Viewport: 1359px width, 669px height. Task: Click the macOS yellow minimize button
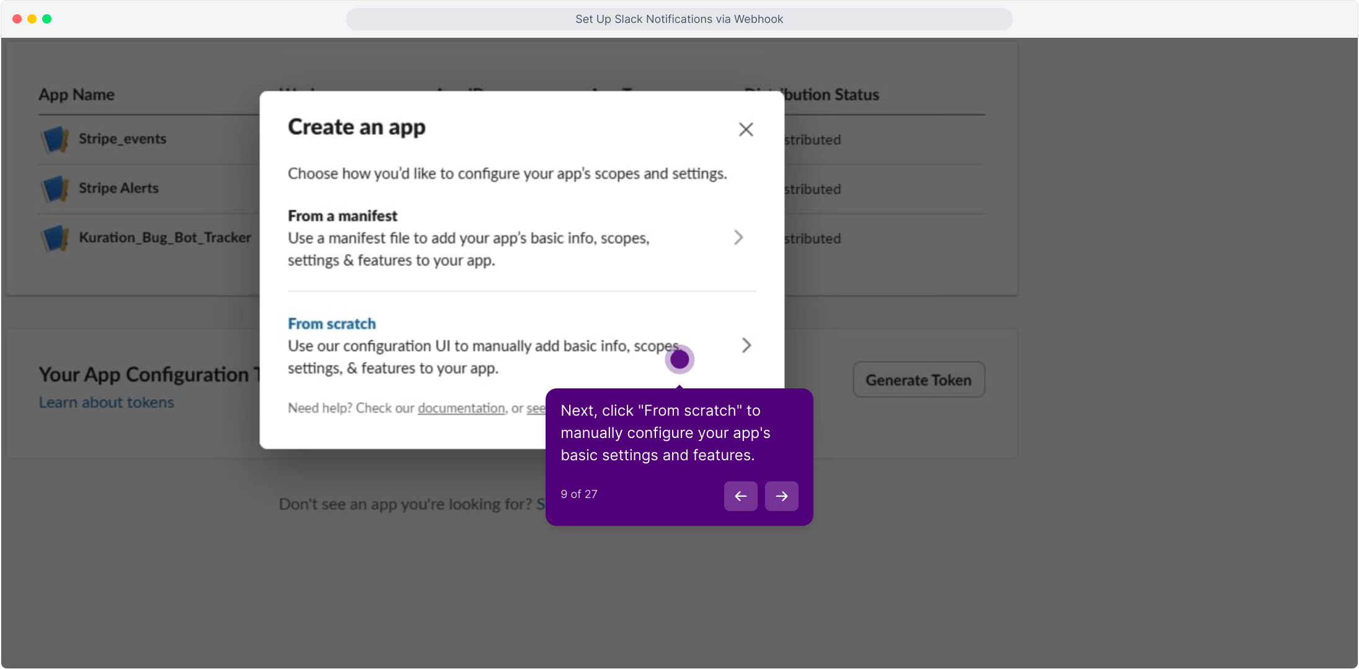point(32,19)
